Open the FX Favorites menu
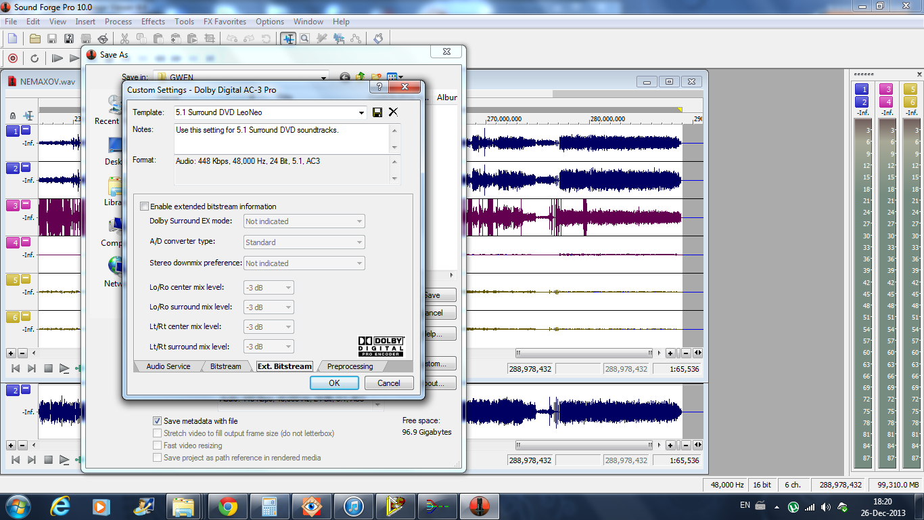924x520 pixels. 225,22
